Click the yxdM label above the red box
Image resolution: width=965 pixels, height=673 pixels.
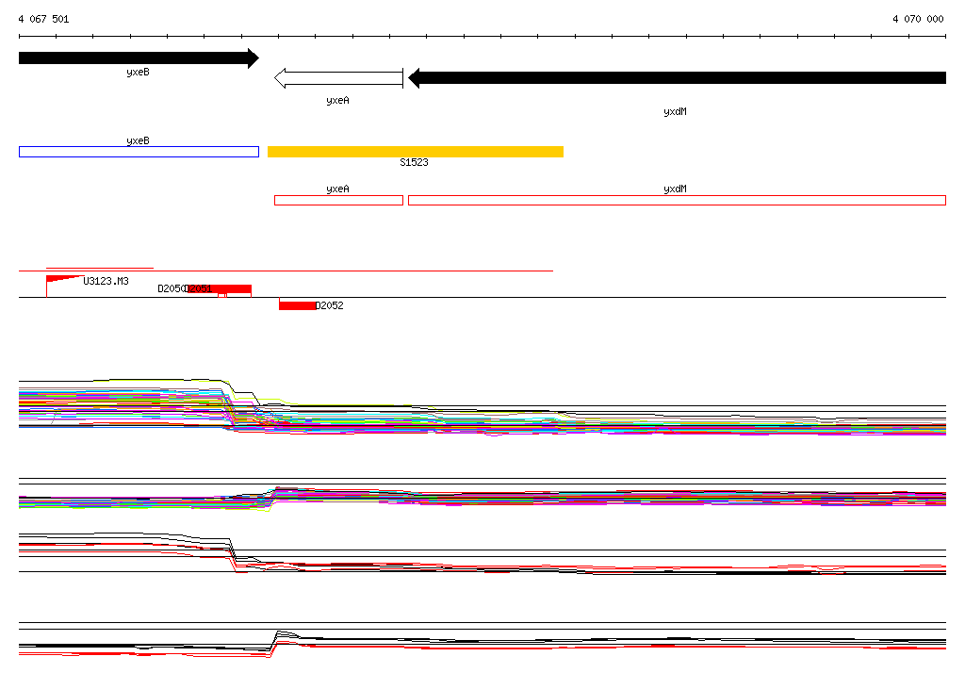point(675,189)
